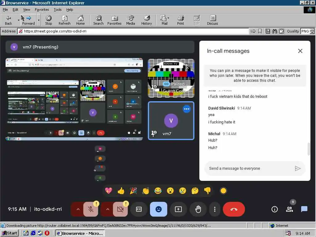Click the chat messages scrollbar
The image size is (316, 237).
[309, 149]
